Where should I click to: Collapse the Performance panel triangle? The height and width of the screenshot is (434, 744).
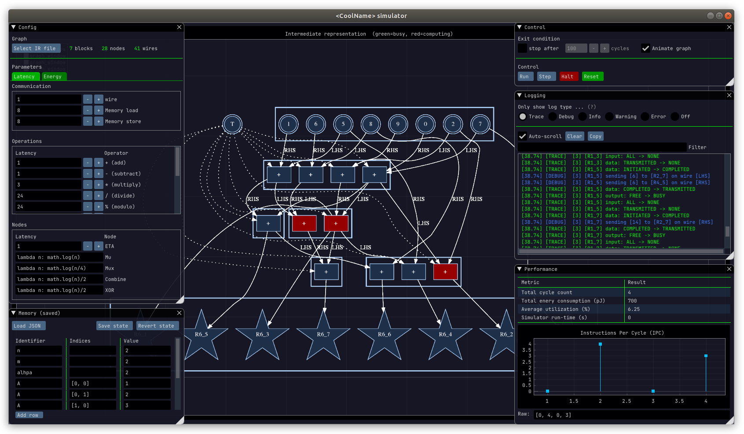[520, 269]
